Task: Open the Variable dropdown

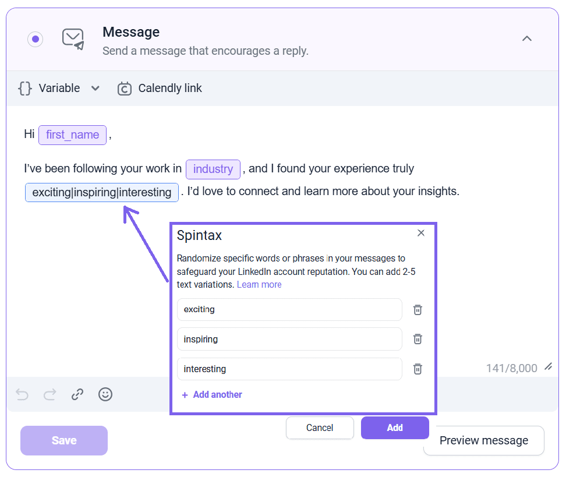Action: 59,89
